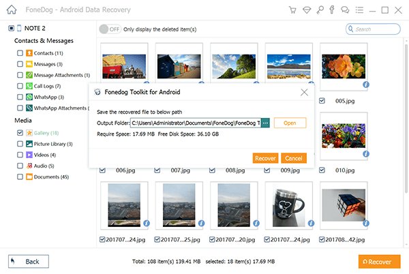Click the bottom-right Recover button
Viewport: 409px width, 274px height.
[x=379, y=262]
